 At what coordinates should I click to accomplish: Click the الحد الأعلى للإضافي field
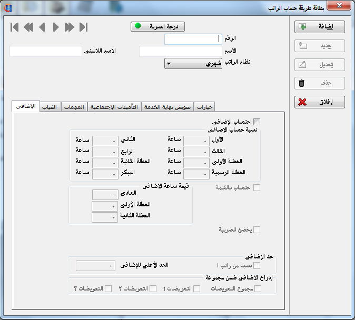click(95, 266)
